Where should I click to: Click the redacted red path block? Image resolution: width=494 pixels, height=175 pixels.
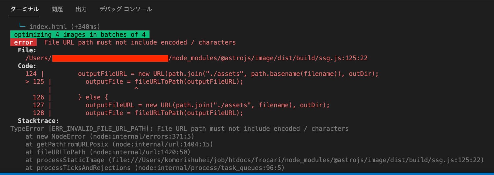coord(110,58)
